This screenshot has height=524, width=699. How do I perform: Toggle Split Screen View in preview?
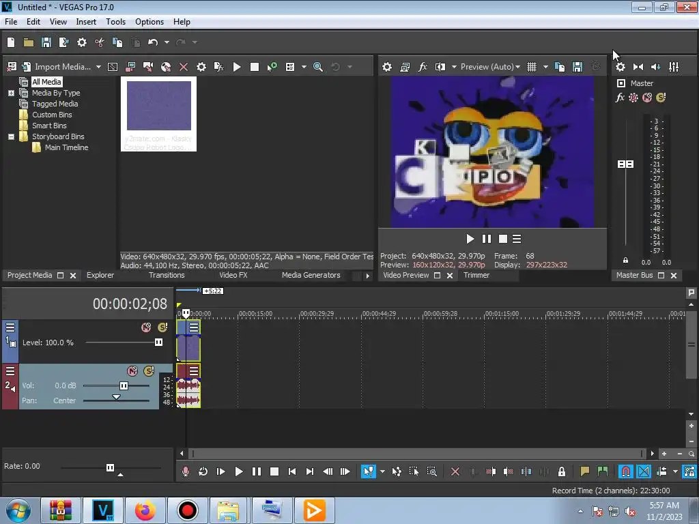tap(440, 67)
